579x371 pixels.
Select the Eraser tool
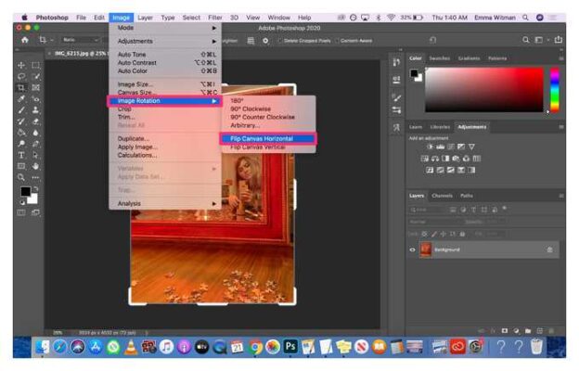[35, 122]
